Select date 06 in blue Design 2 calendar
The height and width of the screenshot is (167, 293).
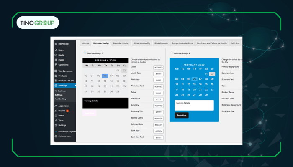[194, 79]
